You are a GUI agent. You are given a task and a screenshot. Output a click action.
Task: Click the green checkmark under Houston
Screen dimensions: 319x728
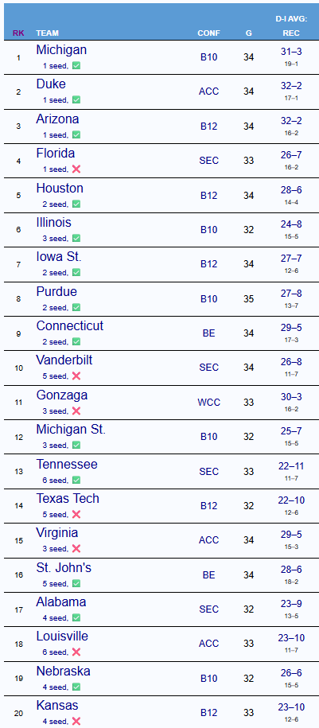(x=76, y=204)
